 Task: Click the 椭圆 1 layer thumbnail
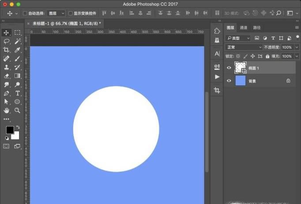point(241,67)
